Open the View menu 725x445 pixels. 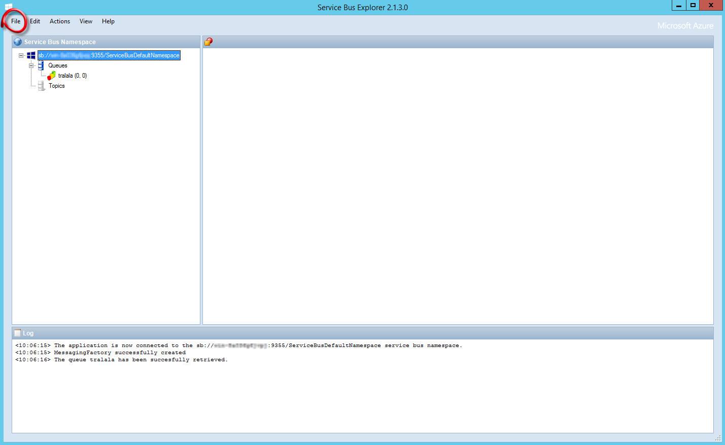[x=86, y=21]
